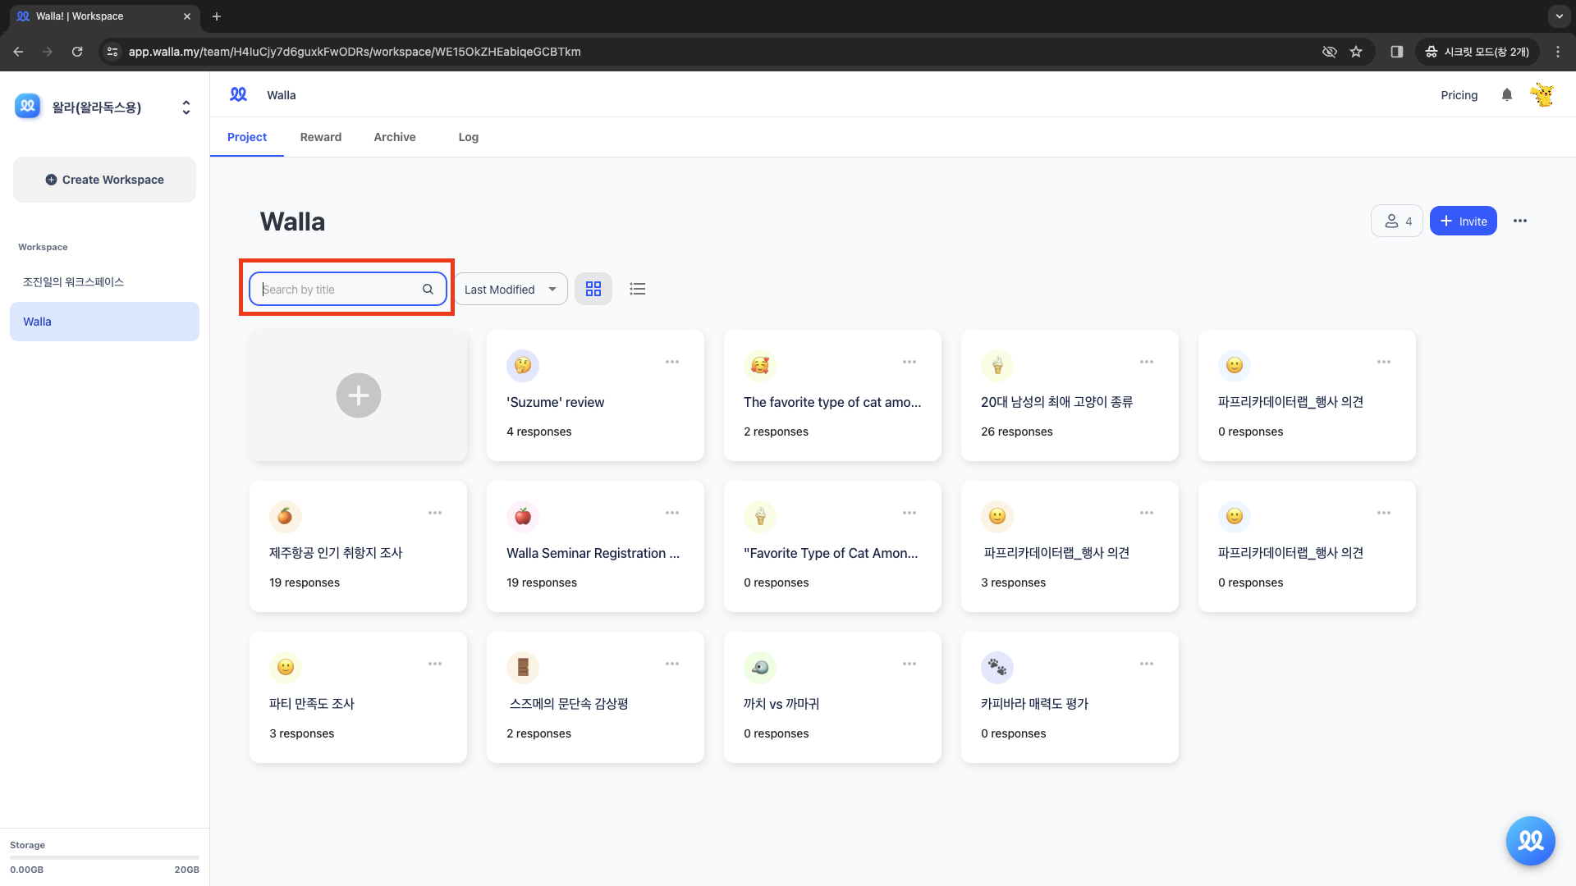Open options for 카피바라 매력도 평가 card
The image size is (1576, 886).
1146,664
